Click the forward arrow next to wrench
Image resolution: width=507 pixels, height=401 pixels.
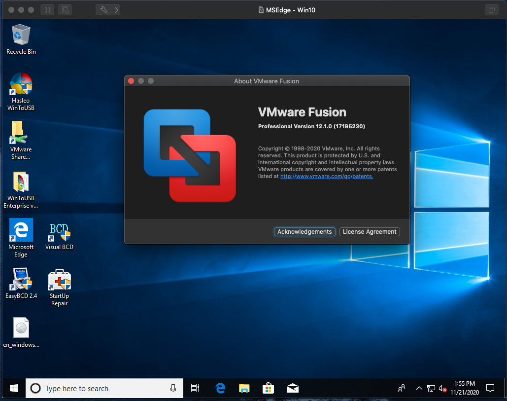click(x=116, y=10)
